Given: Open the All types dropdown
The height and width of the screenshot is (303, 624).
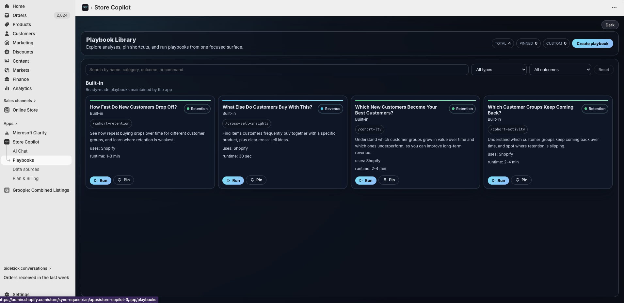Looking at the screenshot, I should (x=499, y=70).
